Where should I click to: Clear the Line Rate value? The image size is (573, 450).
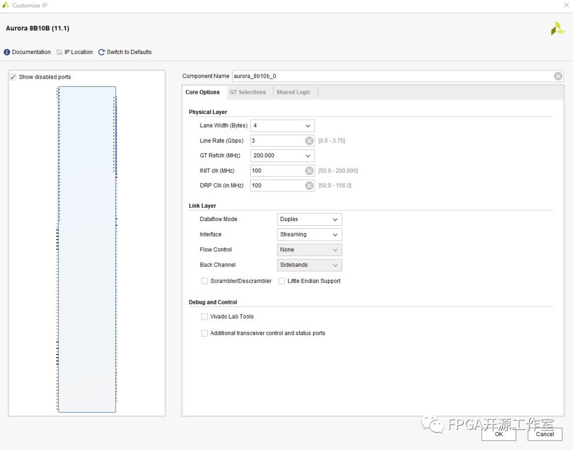309,140
